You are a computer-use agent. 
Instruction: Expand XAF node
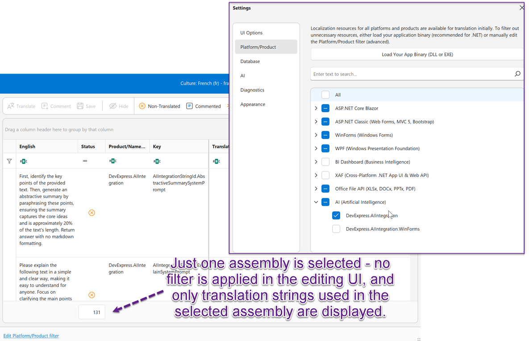[316, 175]
